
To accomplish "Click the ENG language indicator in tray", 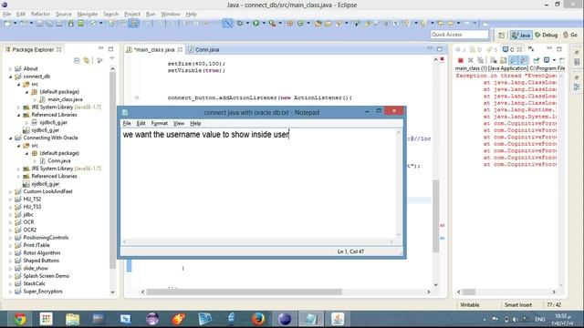I will click(x=540, y=319).
